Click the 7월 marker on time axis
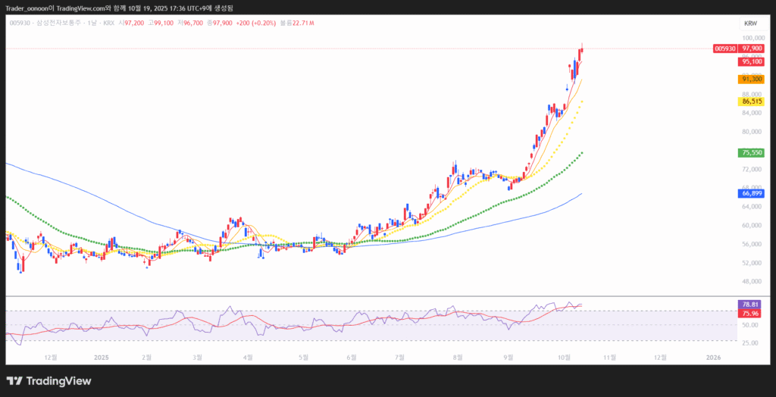The width and height of the screenshot is (776, 397). click(399, 356)
